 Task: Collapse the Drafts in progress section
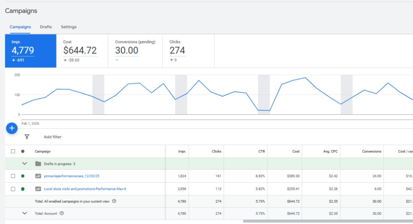(24, 163)
